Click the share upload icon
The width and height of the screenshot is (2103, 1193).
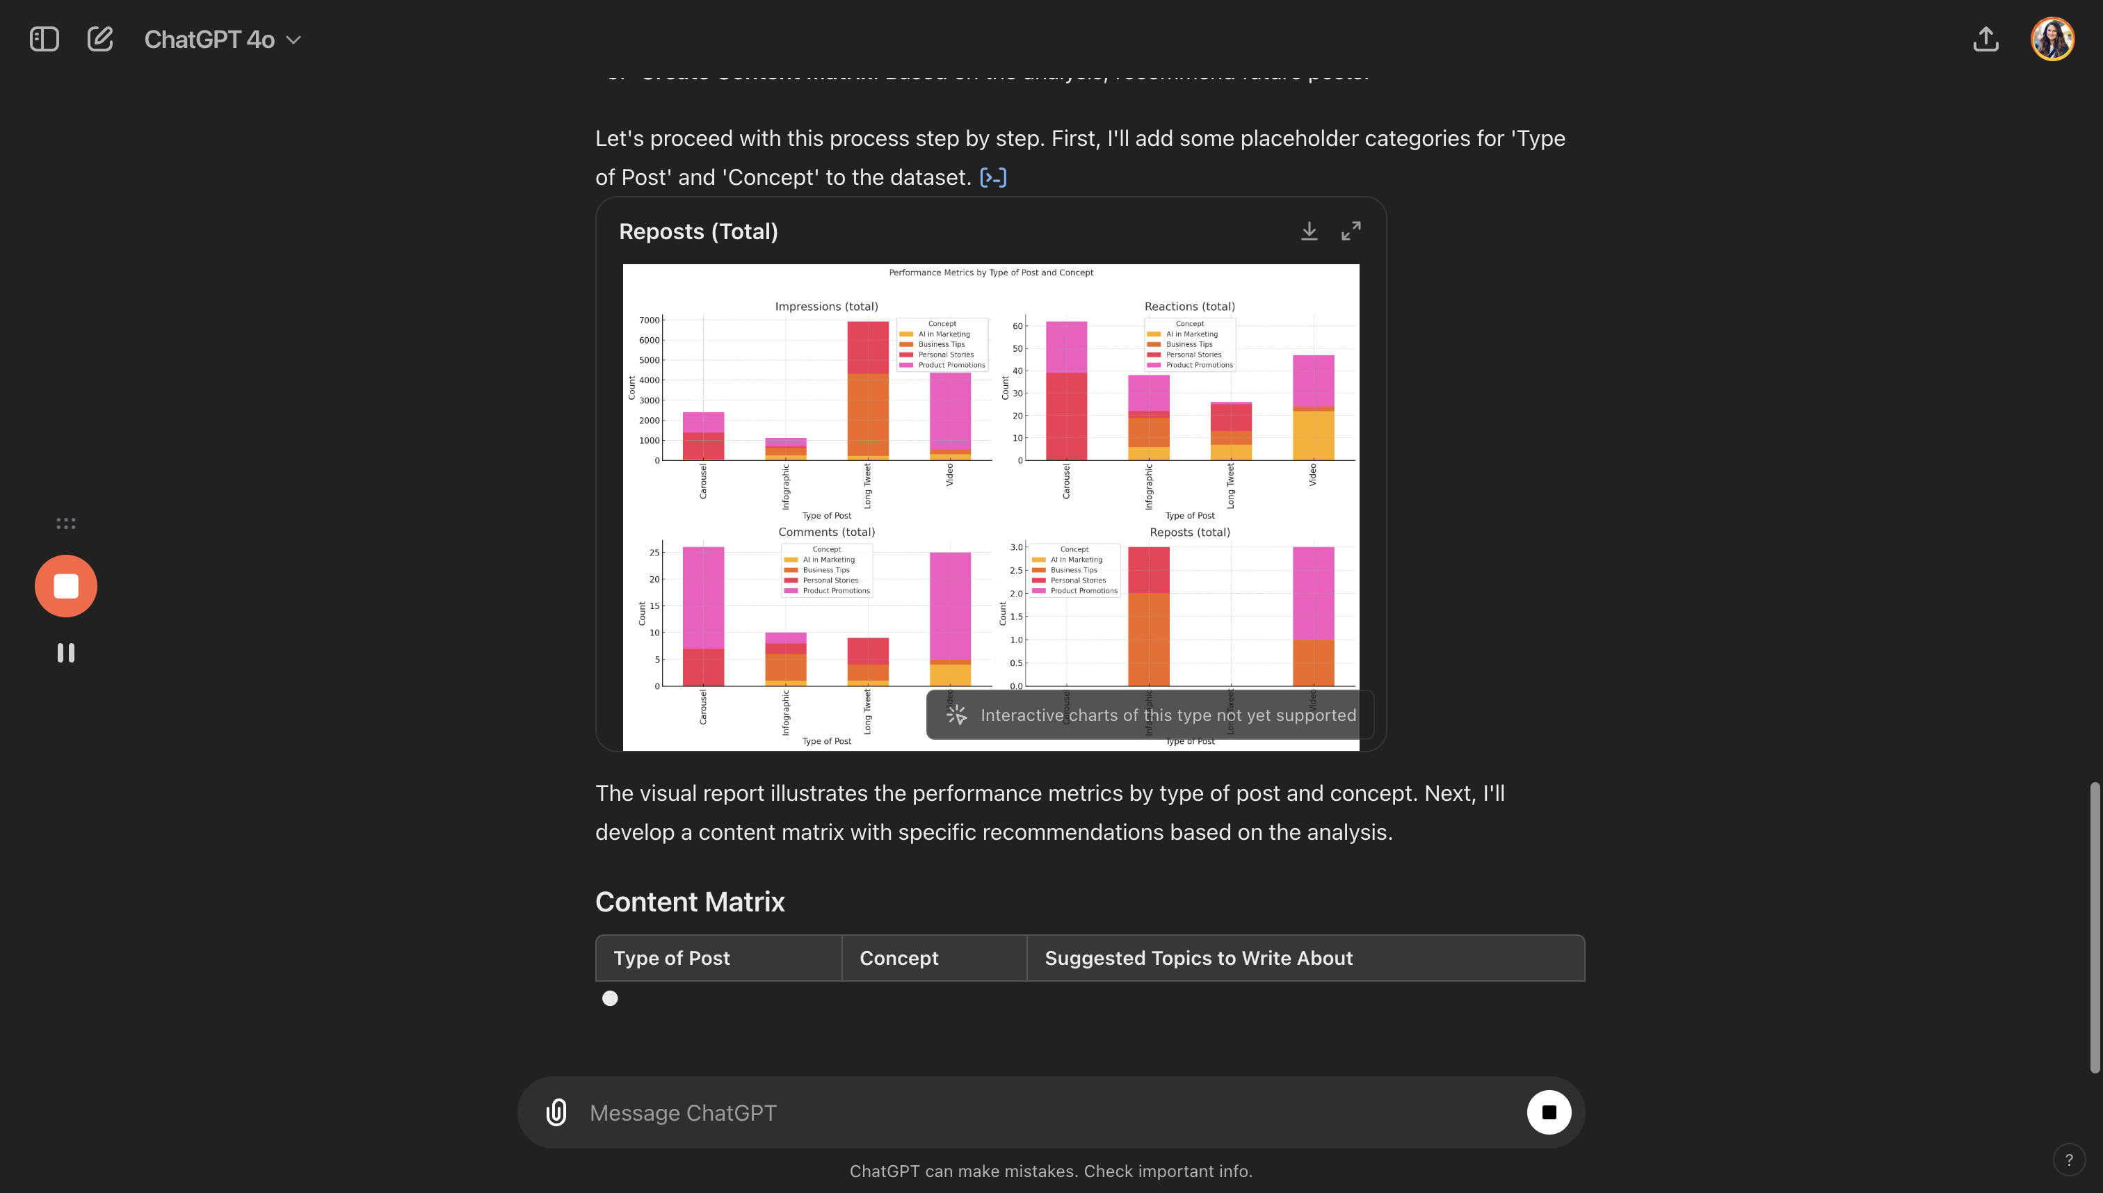tap(1985, 40)
